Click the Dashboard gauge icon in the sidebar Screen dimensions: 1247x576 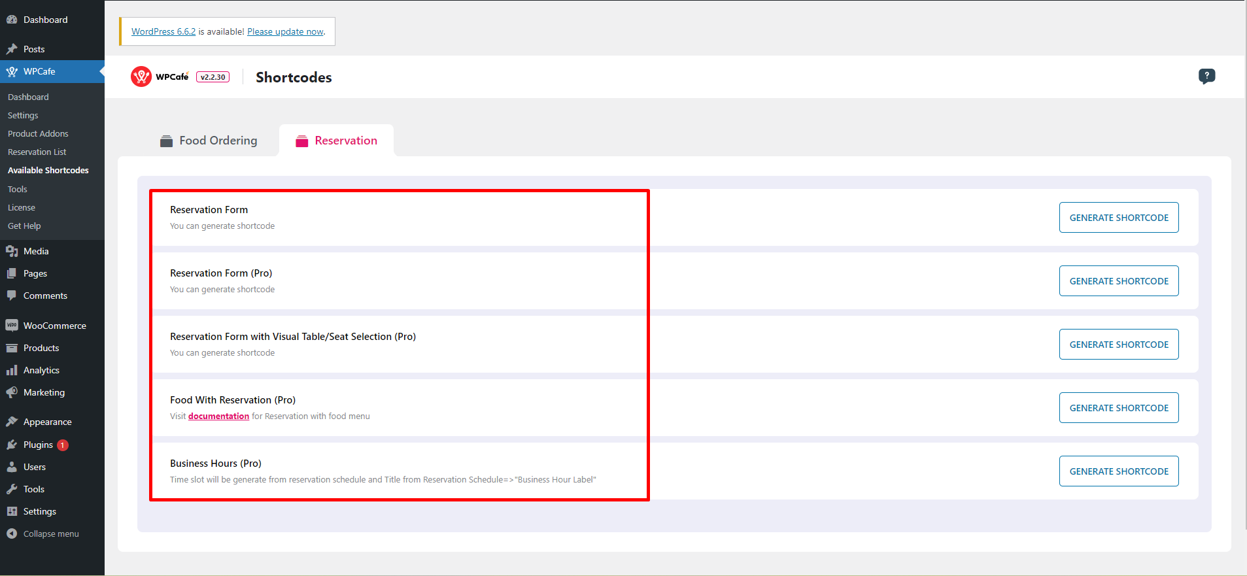coord(12,20)
